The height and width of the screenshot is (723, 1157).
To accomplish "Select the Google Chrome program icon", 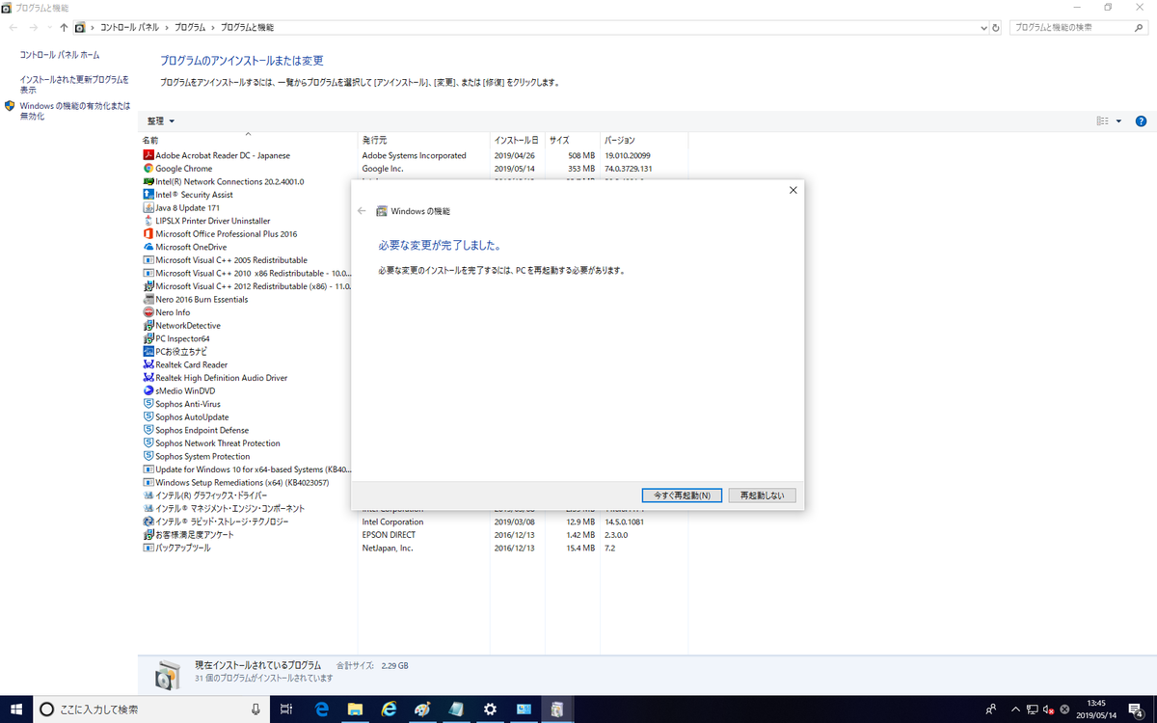I will 148,169.
